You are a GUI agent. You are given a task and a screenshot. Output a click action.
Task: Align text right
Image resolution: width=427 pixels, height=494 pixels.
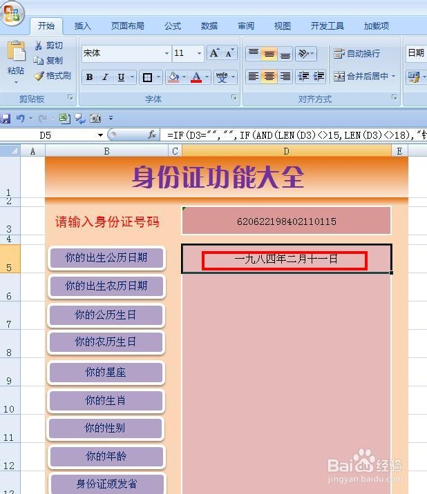(285, 77)
